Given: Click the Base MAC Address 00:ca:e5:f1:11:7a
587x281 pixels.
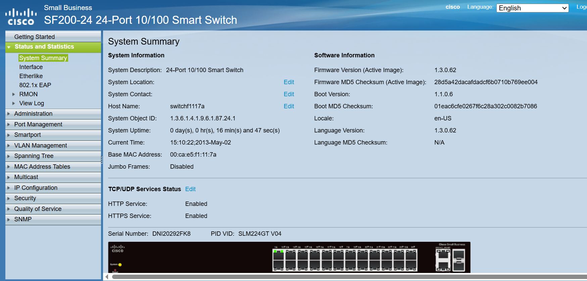Looking at the screenshot, I should 193,155.
